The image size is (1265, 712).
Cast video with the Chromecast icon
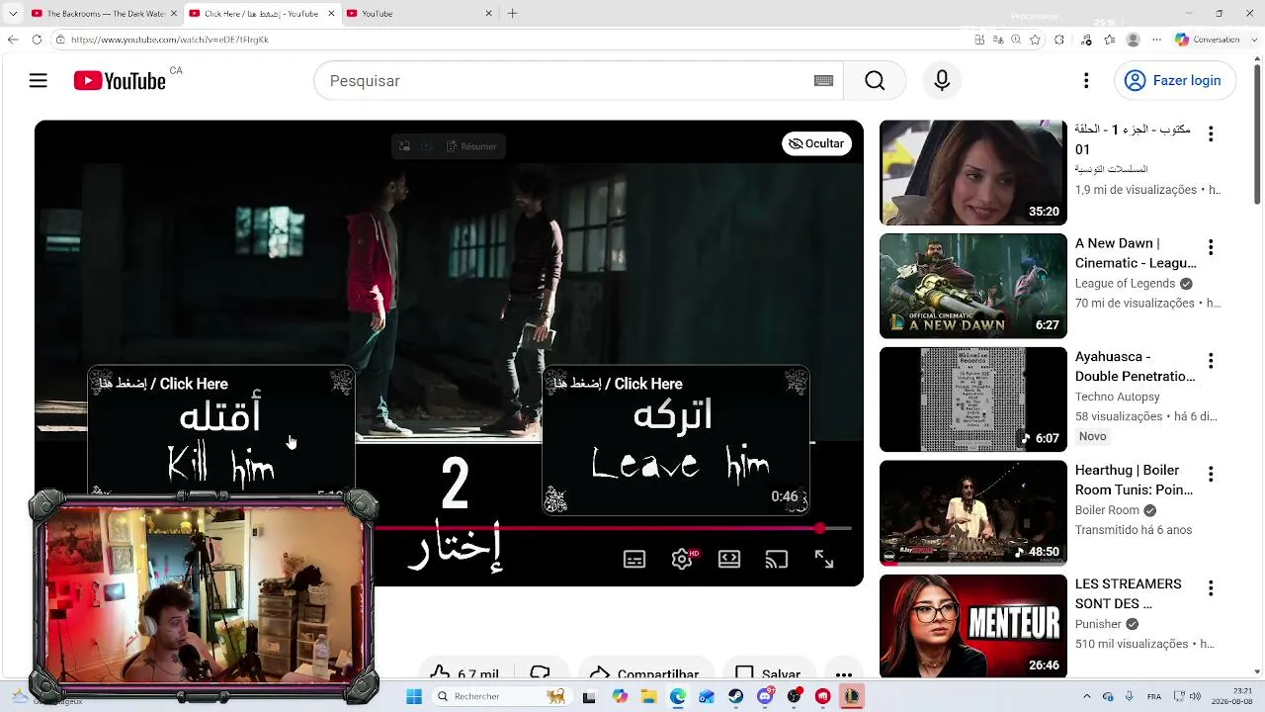pos(777,559)
